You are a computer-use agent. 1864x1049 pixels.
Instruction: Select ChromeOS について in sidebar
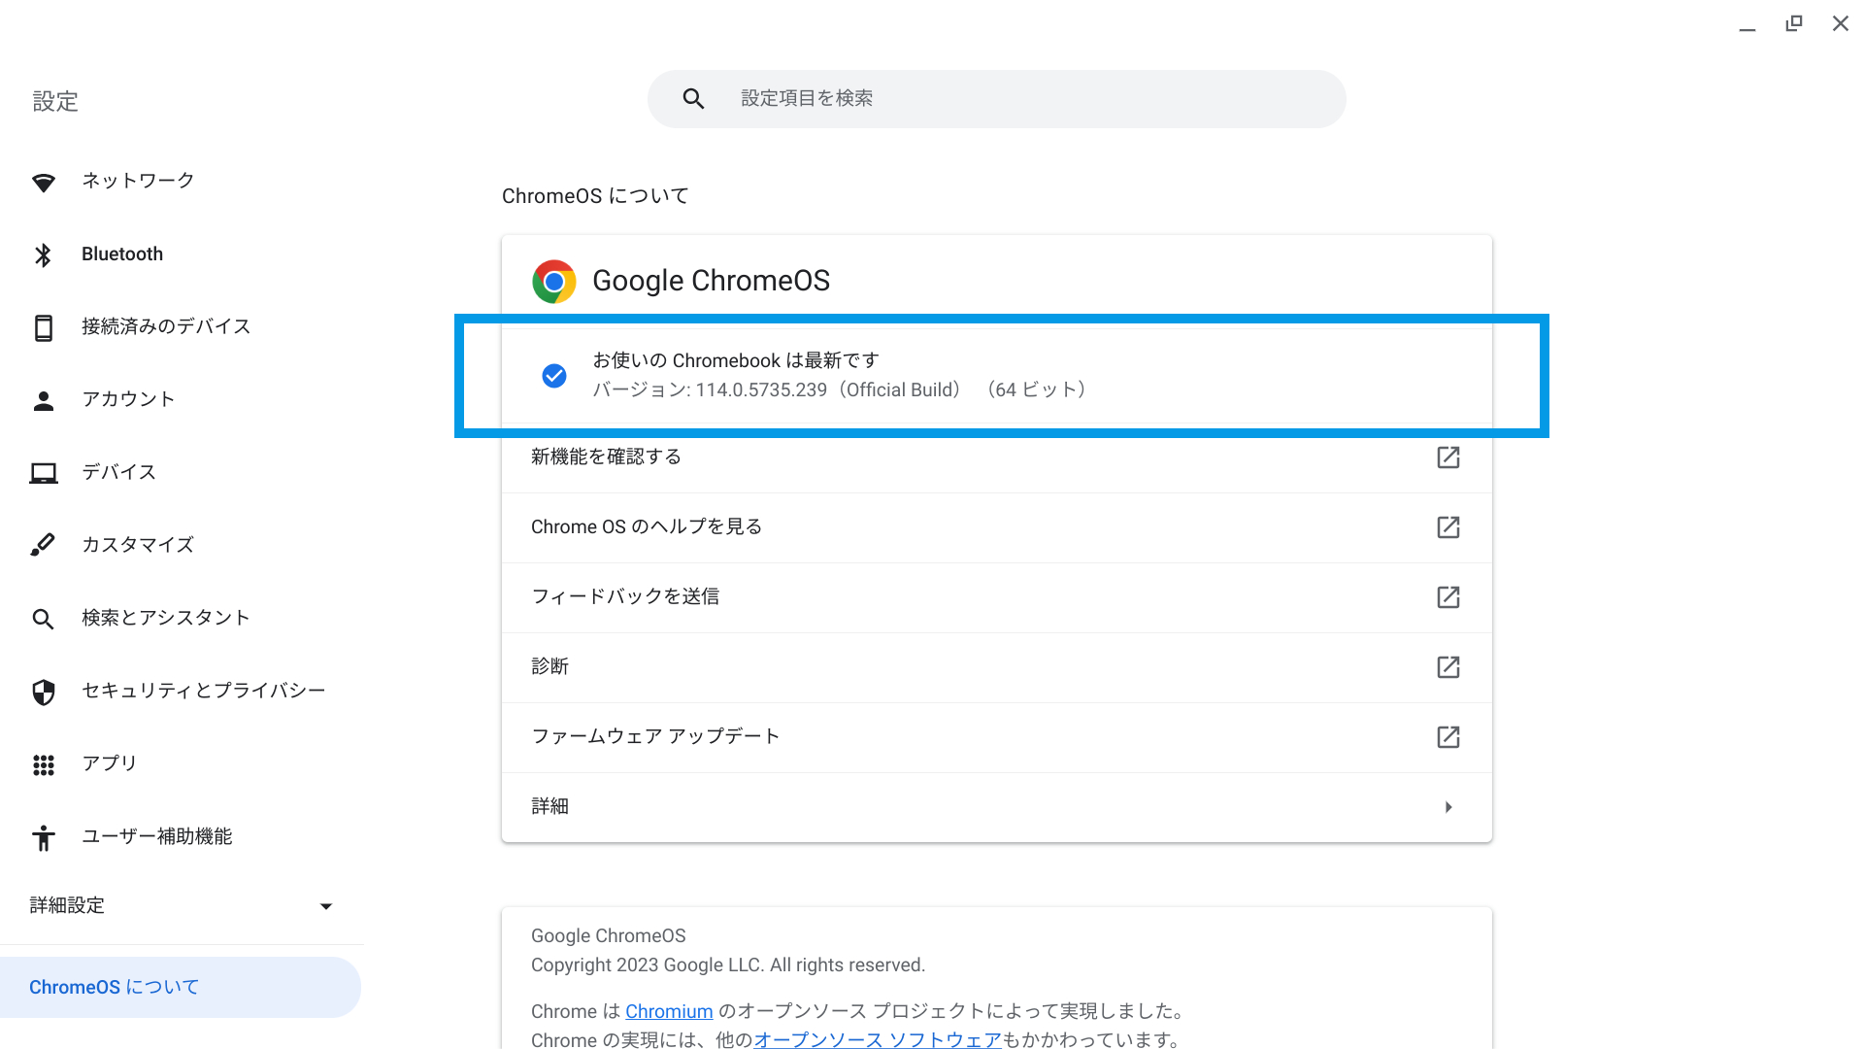[181, 988]
